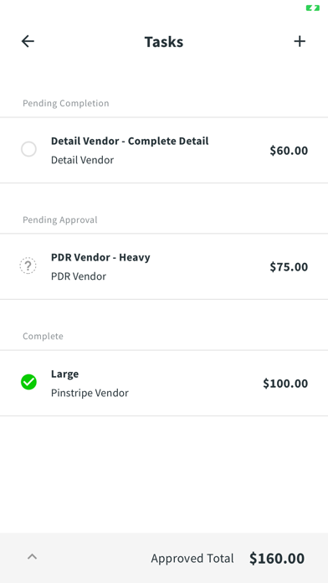Open the Large pinstripe task
This screenshot has width=328, height=583.
pyautogui.click(x=164, y=383)
